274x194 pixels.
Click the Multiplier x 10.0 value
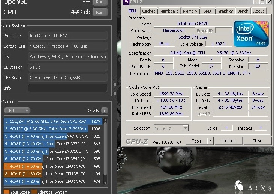pos(171,101)
